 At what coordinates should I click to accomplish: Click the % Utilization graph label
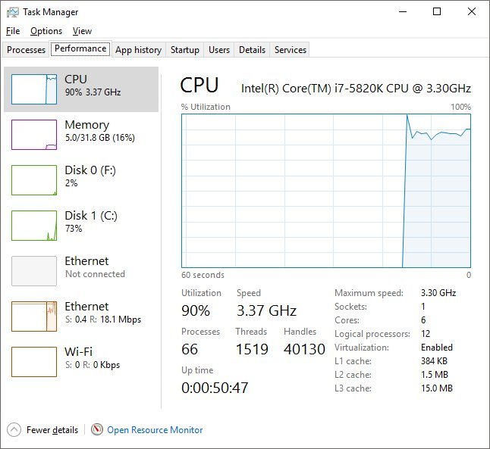click(206, 107)
